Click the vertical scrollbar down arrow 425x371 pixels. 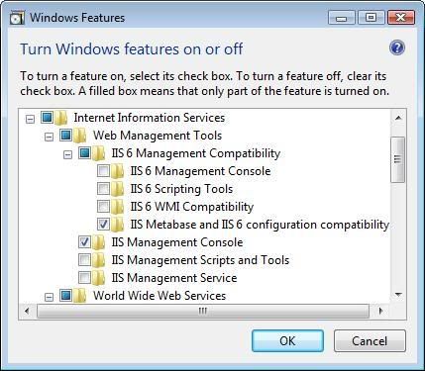pyautogui.click(x=398, y=295)
